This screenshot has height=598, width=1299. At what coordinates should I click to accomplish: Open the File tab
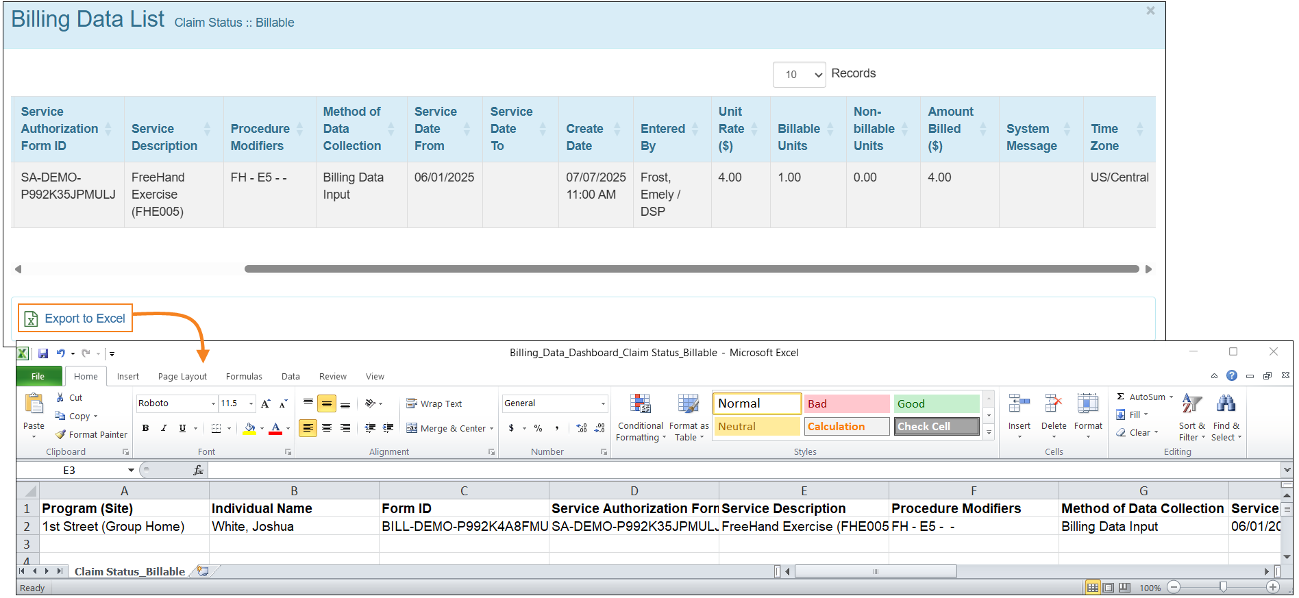pos(38,377)
